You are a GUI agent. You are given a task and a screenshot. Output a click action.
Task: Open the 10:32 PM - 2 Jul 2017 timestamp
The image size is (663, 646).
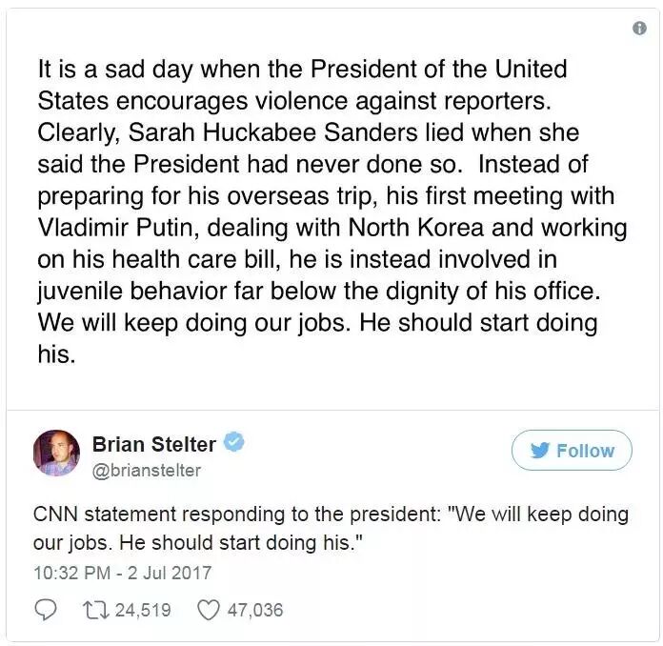pyautogui.click(x=122, y=573)
